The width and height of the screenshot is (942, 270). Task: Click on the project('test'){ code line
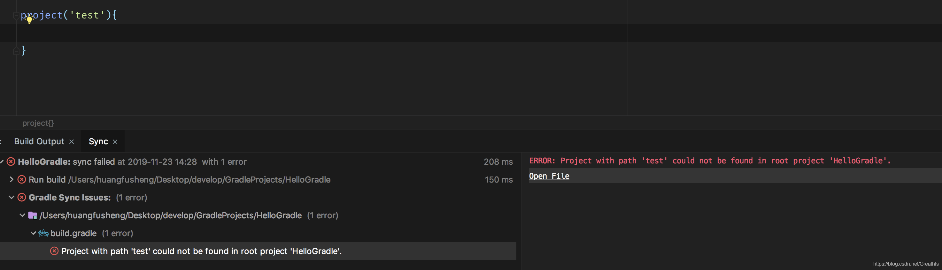click(x=69, y=15)
